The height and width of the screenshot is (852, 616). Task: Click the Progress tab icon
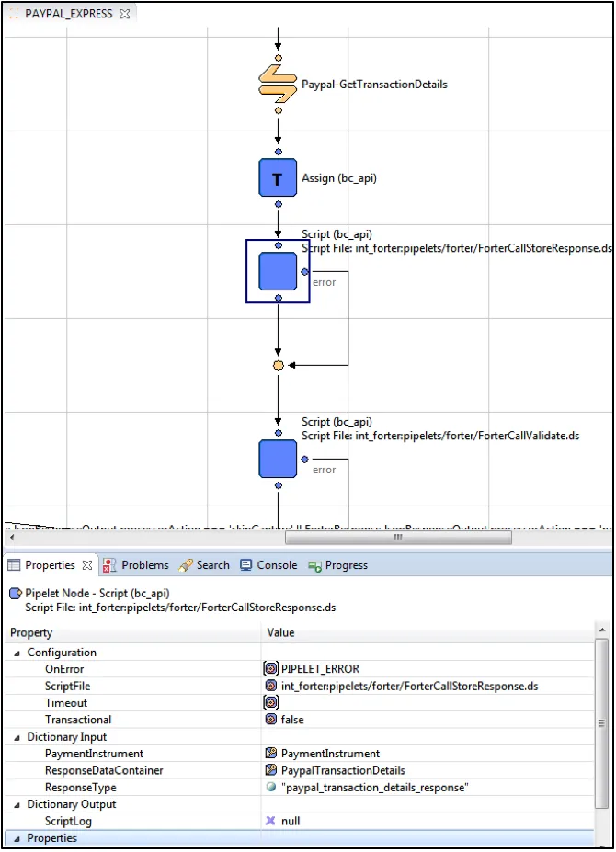314,565
